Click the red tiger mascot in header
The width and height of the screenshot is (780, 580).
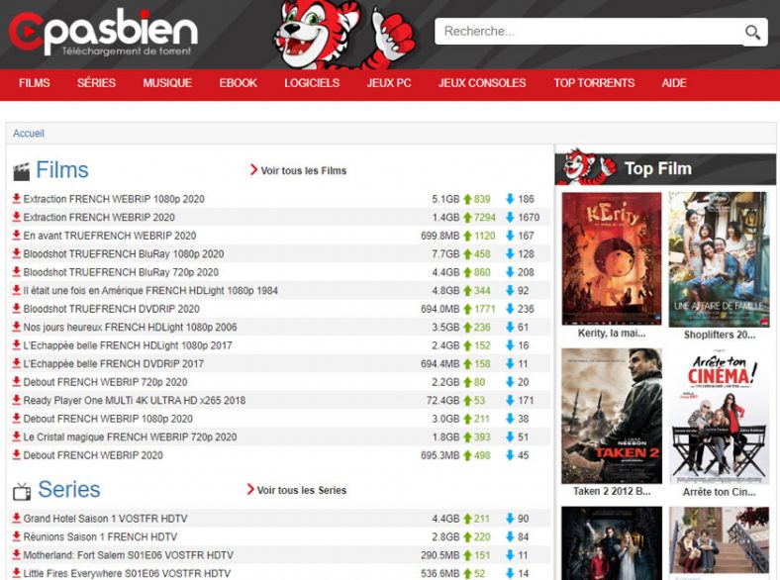344,34
